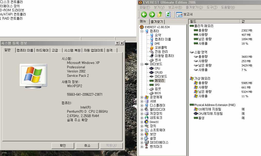Go back with the green left arrow
This screenshot has height=156, width=261.
[144, 14]
